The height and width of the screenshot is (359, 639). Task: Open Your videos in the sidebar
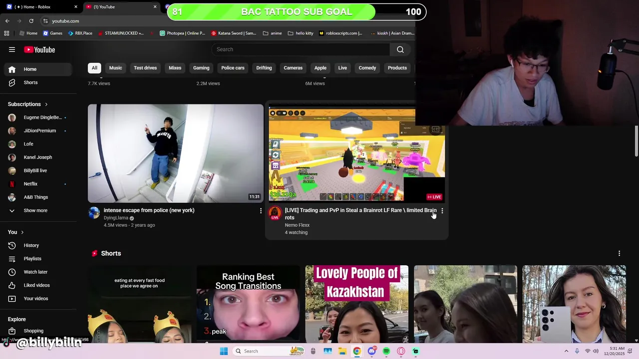[x=38, y=299]
